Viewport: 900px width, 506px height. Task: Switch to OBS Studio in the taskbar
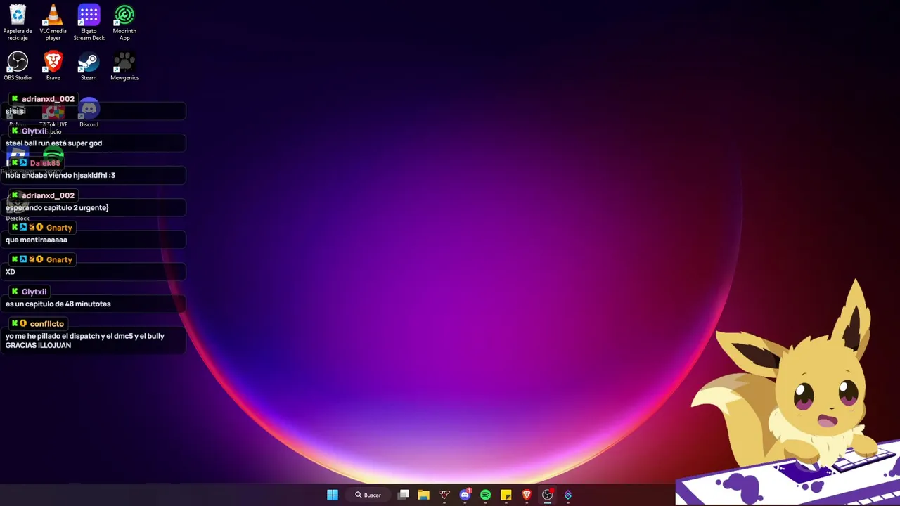pyautogui.click(x=547, y=495)
